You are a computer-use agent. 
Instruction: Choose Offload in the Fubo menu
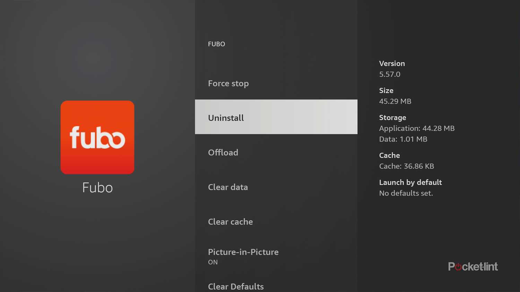pos(276,152)
